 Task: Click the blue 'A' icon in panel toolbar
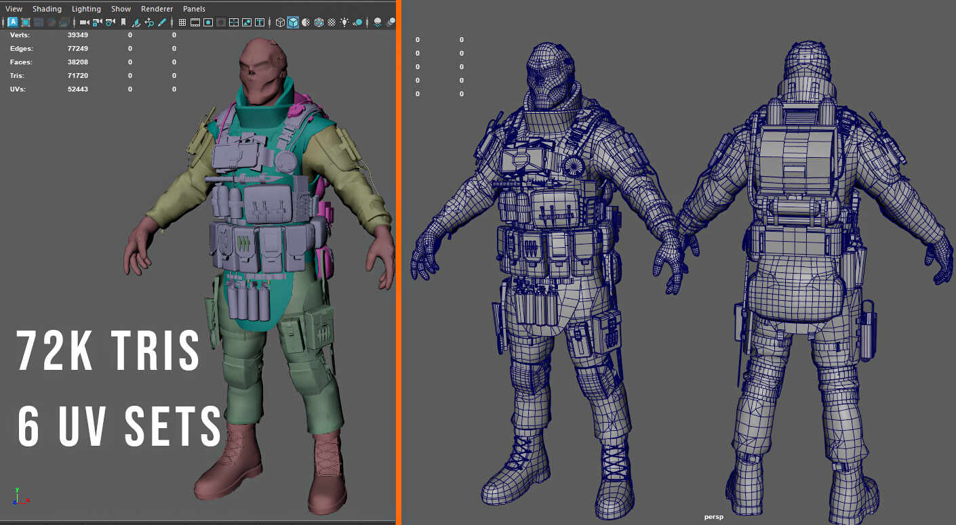tap(13, 22)
